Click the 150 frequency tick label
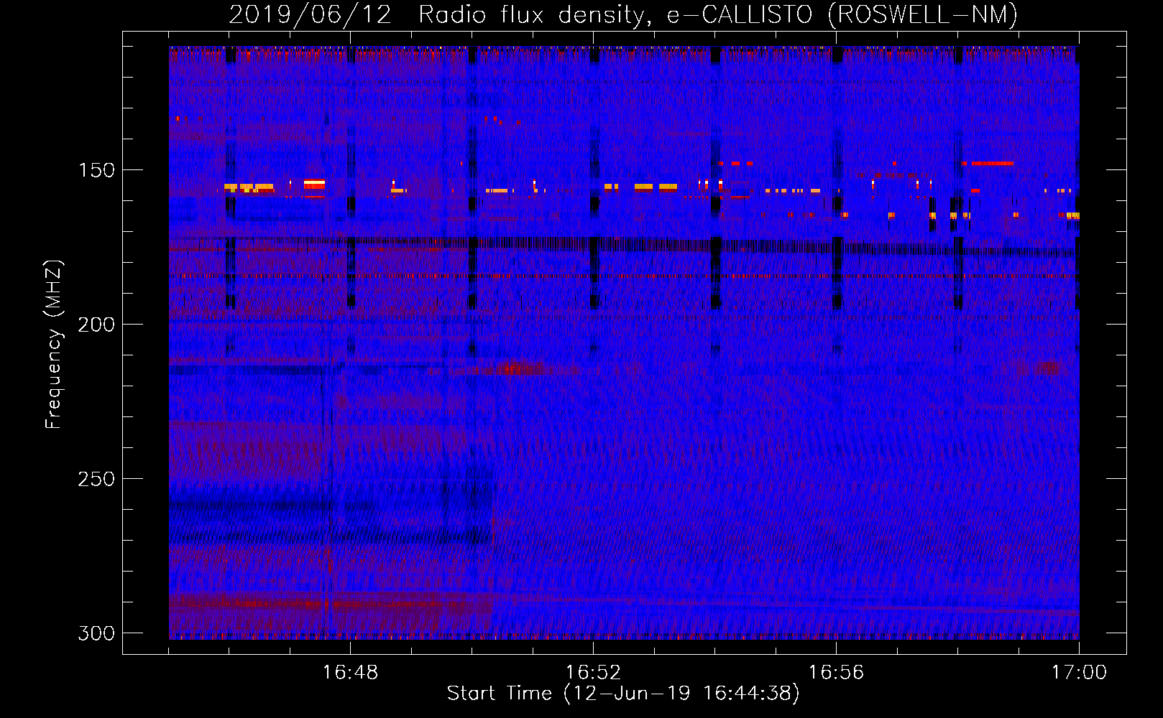Viewport: 1163px width, 718px height. point(96,170)
